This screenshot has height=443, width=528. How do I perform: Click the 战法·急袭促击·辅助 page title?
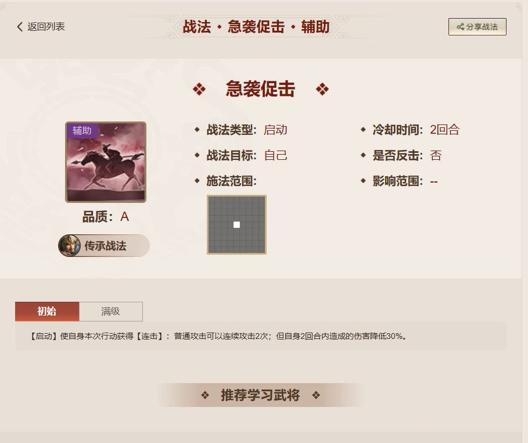pos(256,27)
